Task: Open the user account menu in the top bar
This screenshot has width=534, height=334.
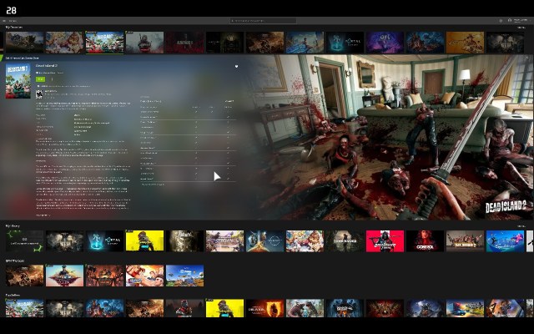Action: [519, 21]
